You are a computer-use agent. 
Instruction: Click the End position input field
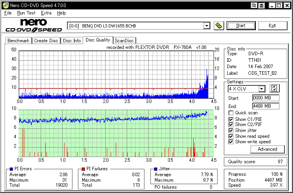[266, 106]
